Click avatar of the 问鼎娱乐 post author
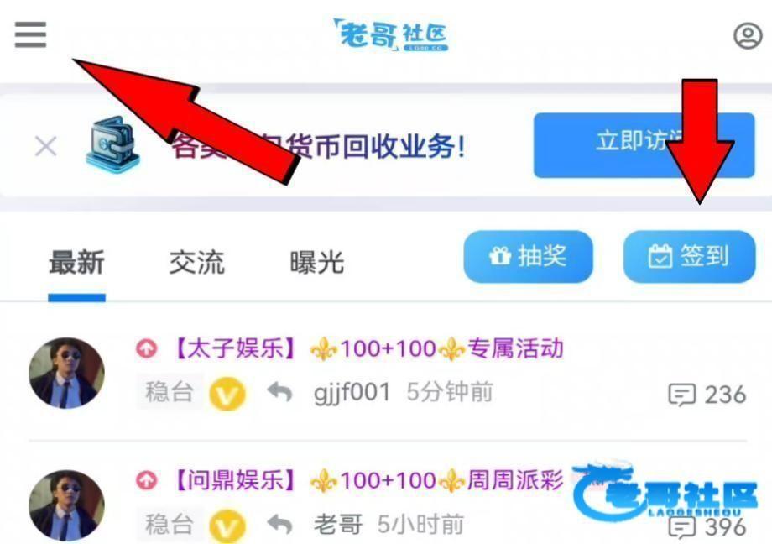 pyautogui.click(x=67, y=505)
